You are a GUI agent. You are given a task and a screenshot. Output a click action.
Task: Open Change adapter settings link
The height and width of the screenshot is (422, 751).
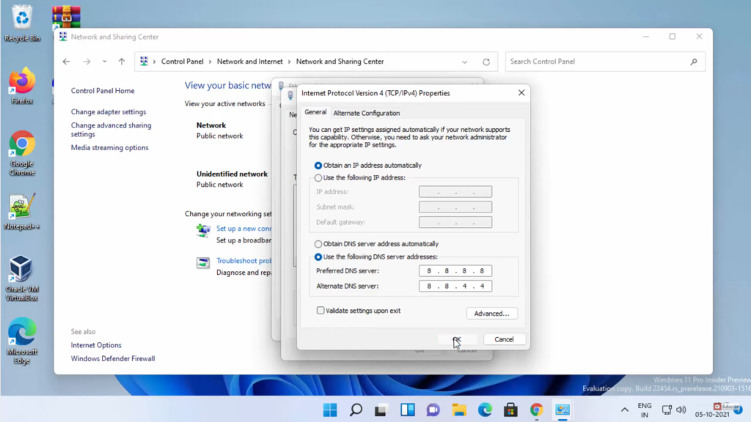click(109, 112)
